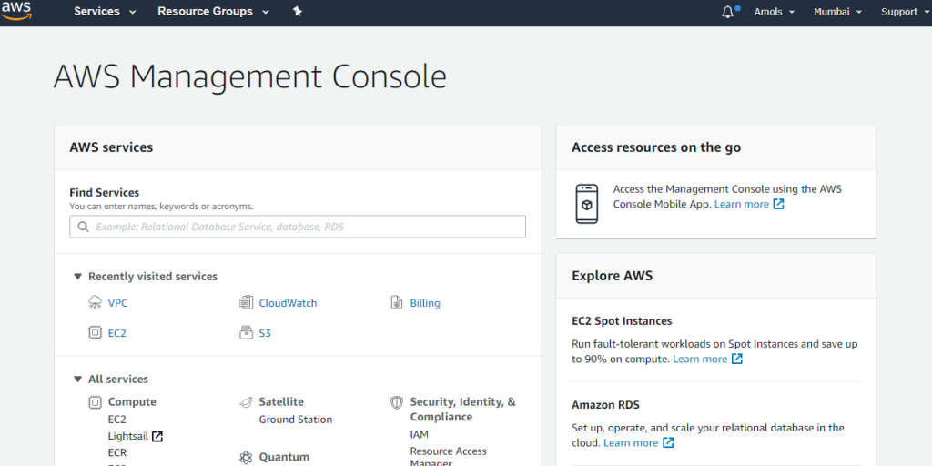The height and width of the screenshot is (466, 932).
Task: Click the Access resources on the go title
Action: [x=656, y=147]
